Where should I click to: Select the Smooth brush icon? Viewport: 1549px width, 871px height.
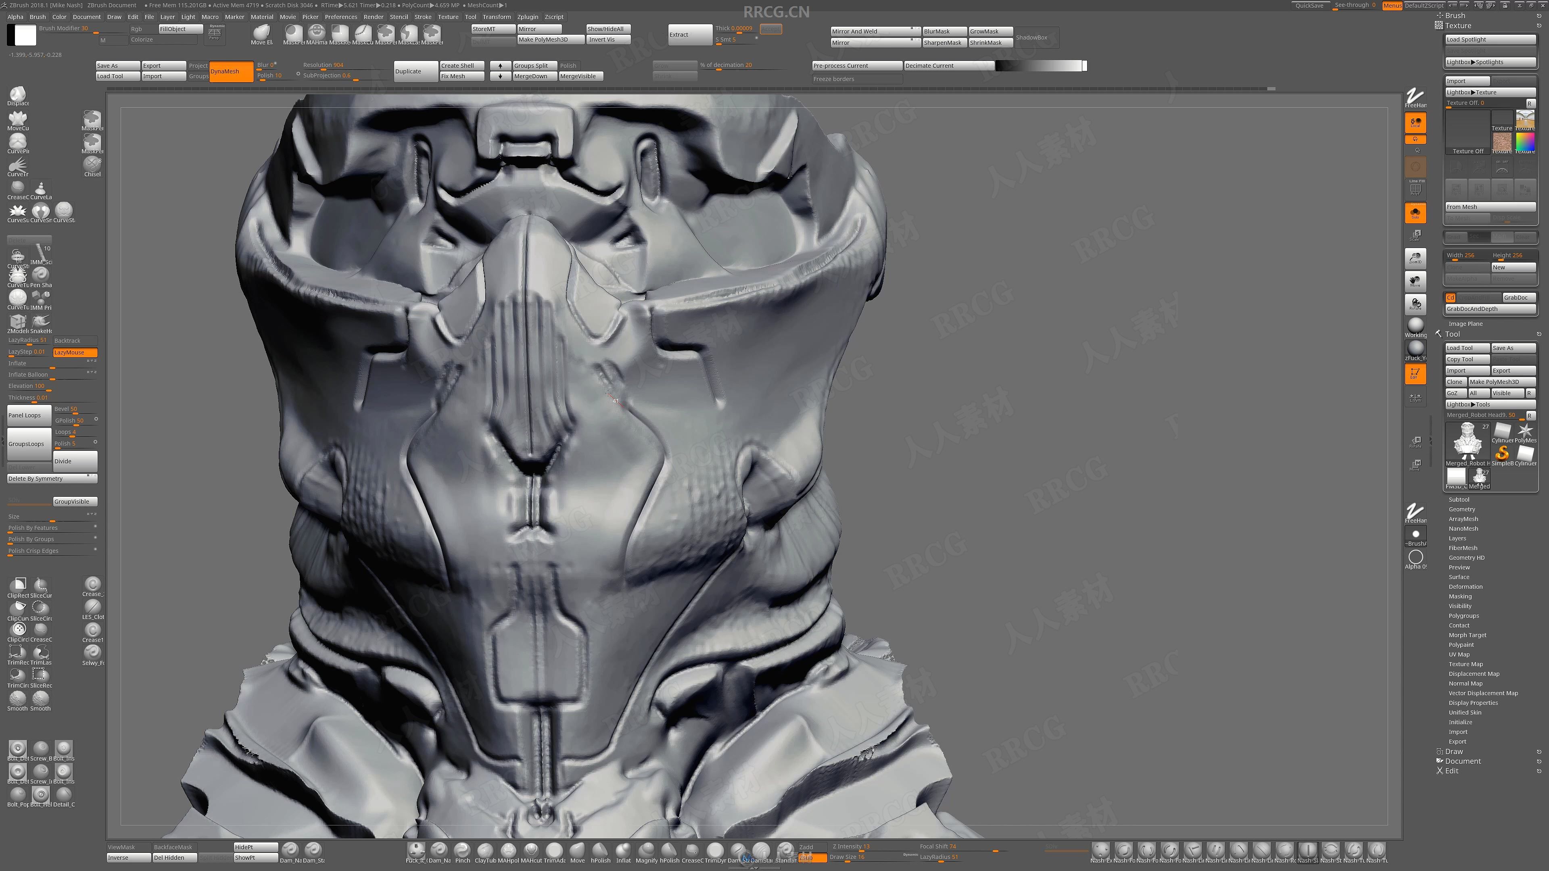coord(18,699)
